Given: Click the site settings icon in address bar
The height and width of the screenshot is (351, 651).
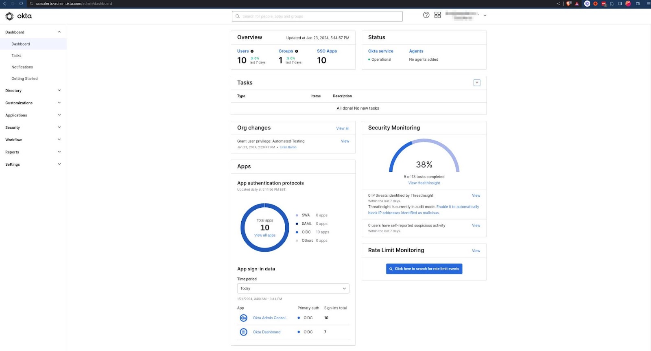Looking at the screenshot, I should click(31, 4).
